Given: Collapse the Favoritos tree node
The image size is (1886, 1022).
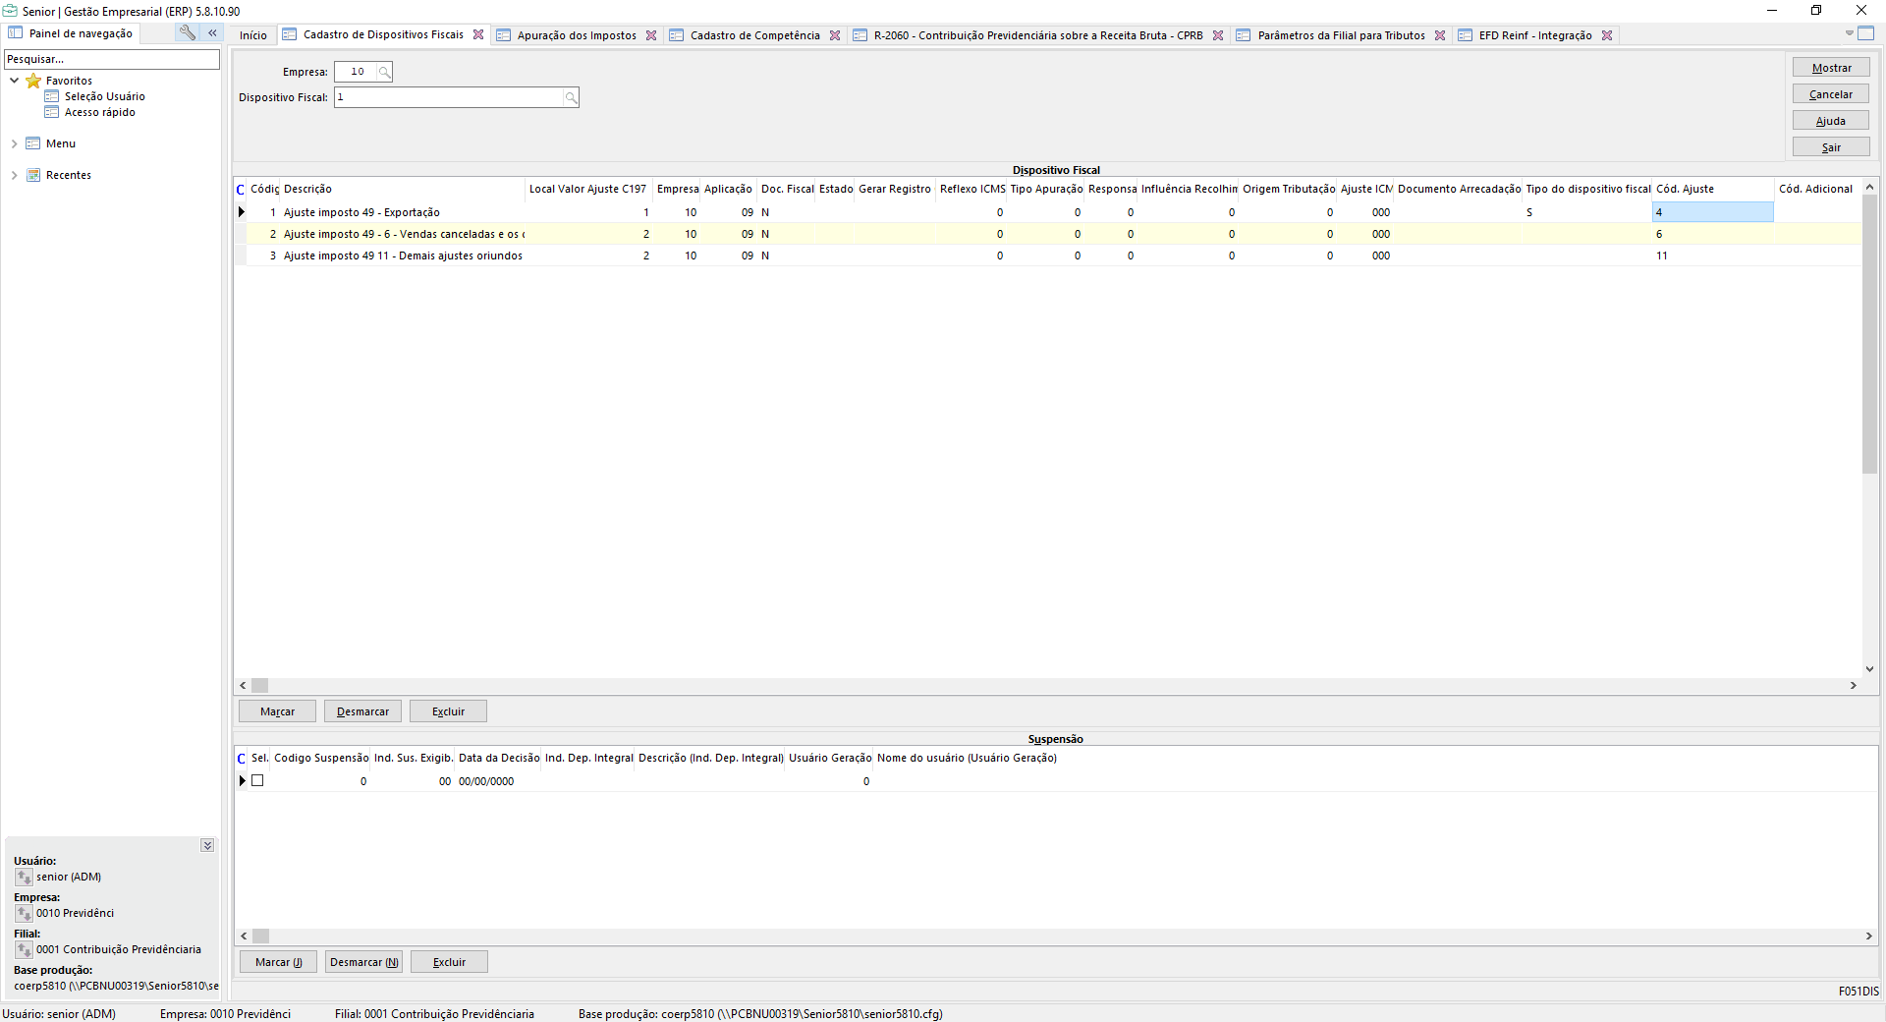Looking at the screenshot, I should pyautogui.click(x=14, y=81).
